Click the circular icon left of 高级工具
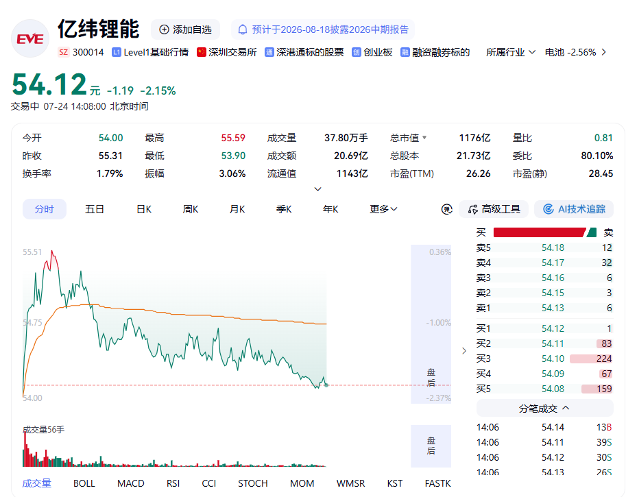This screenshot has height=497, width=626. click(x=447, y=209)
